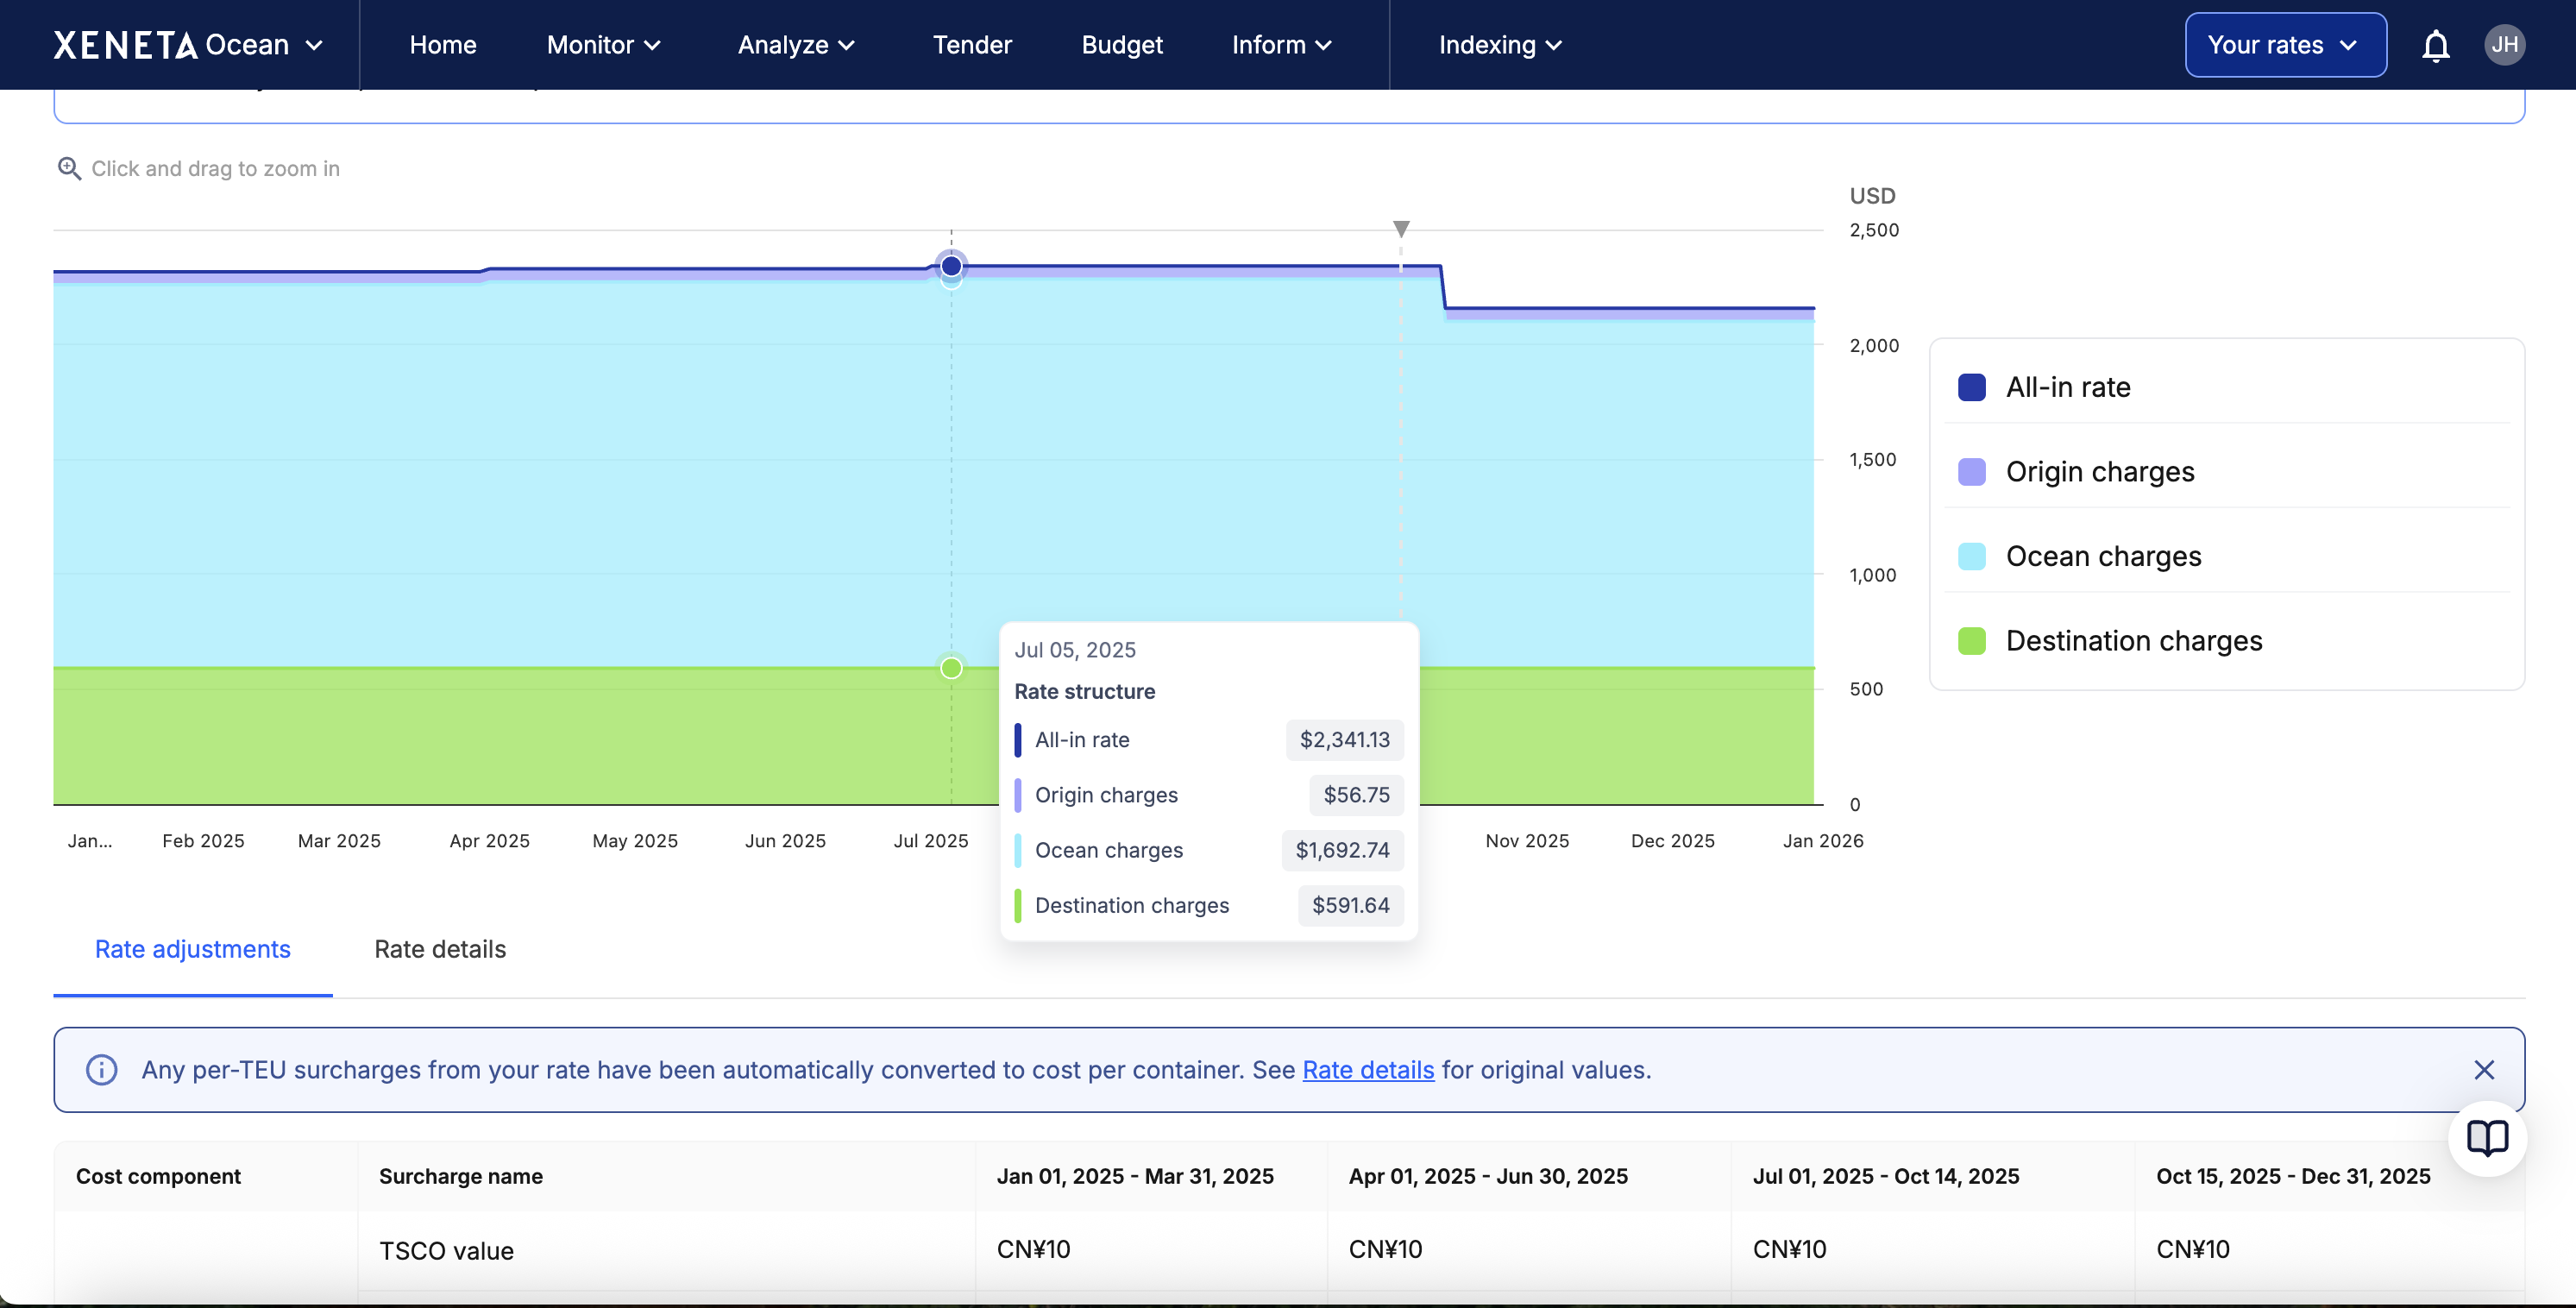Open the help book icon button
This screenshot has height=1308, width=2576.
tap(2487, 1138)
